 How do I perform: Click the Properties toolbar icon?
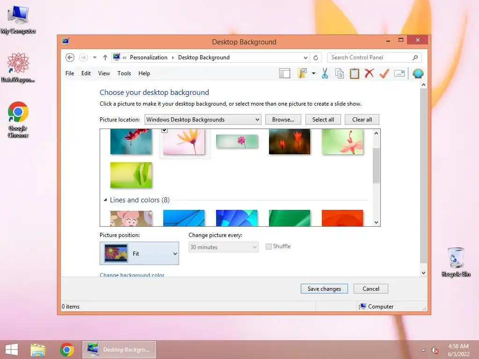(x=399, y=73)
